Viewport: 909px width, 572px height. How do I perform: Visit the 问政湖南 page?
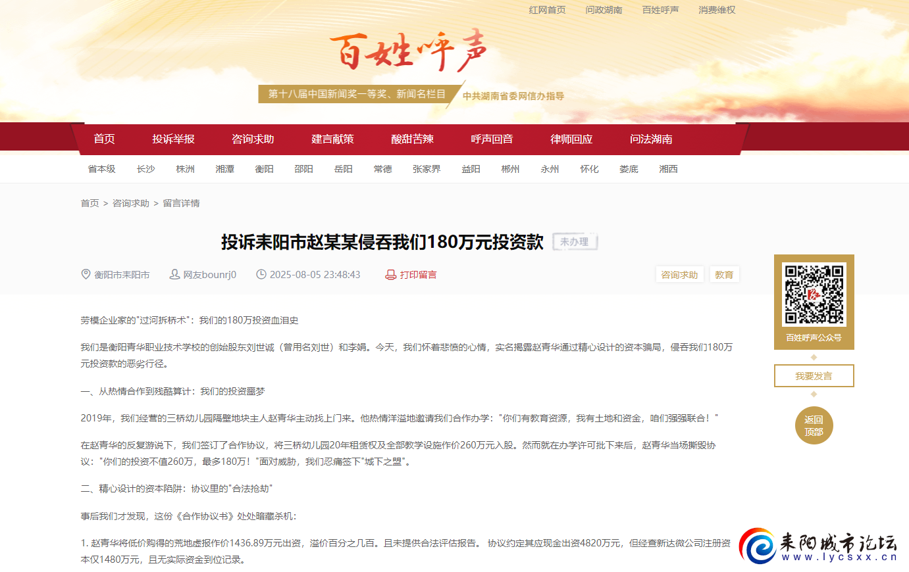coord(604,10)
